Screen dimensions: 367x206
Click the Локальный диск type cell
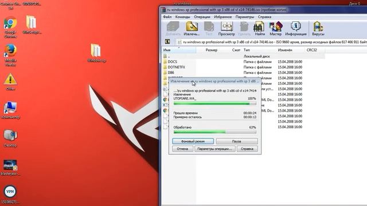pyautogui.click(x=256, y=56)
